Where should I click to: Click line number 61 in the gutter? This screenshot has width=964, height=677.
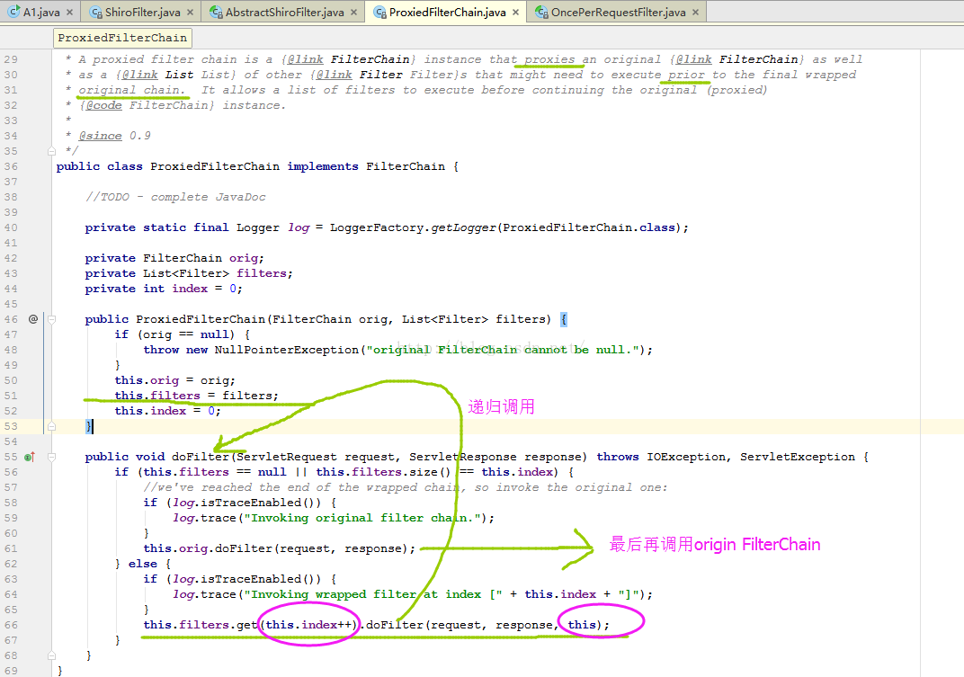(x=11, y=548)
